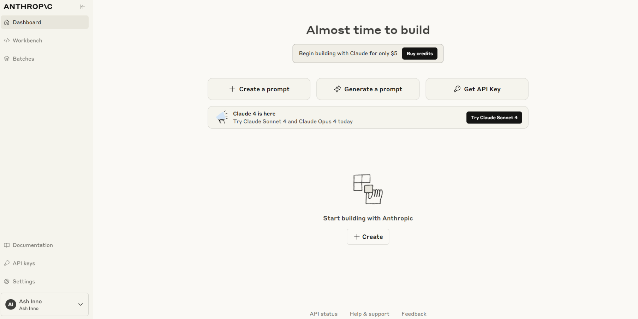Click the Dashboard home icon
The height and width of the screenshot is (319, 638).
(7, 22)
